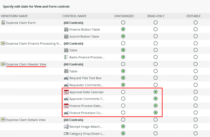This screenshot has width=210, height=137.
Task: Click the Approval Date Calendar icon
Action: (x=66, y=92)
